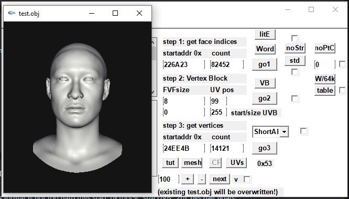Click the W/64k button
The image size is (349, 199).
325,79
